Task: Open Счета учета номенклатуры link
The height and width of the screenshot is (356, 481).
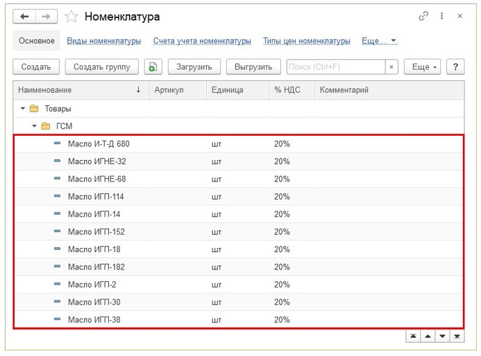Action: click(x=202, y=41)
